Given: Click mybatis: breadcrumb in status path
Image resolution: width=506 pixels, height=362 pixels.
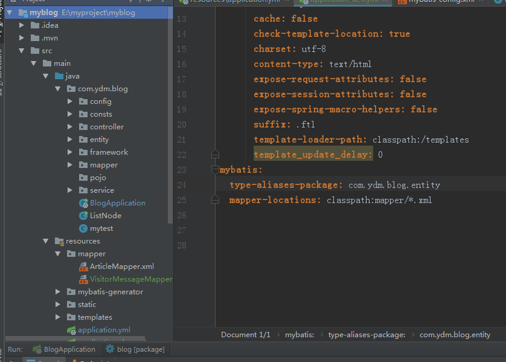Looking at the screenshot, I should (x=299, y=335).
